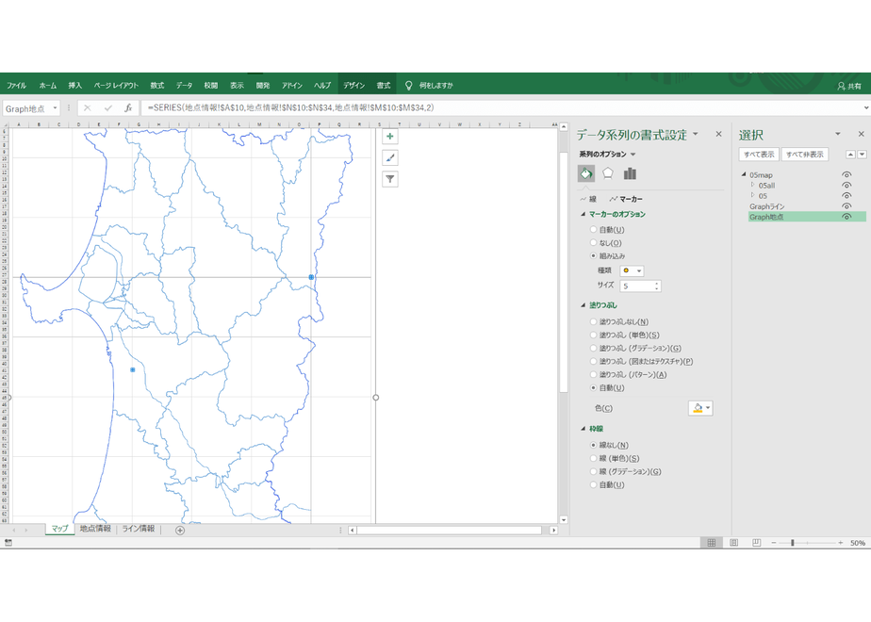Open the 色(C) fill color picker
Viewport: 871px width, 622px height.
click(x=700, y=408)
